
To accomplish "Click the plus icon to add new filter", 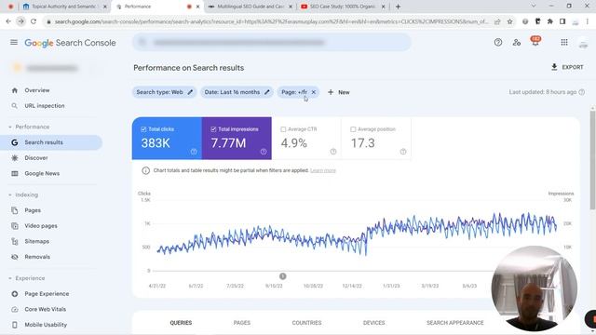I will point(331,92).
